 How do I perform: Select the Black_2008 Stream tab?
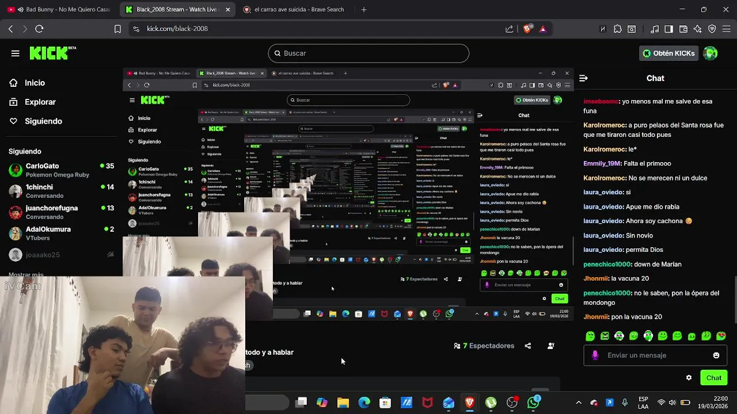[x=178, y=10]
